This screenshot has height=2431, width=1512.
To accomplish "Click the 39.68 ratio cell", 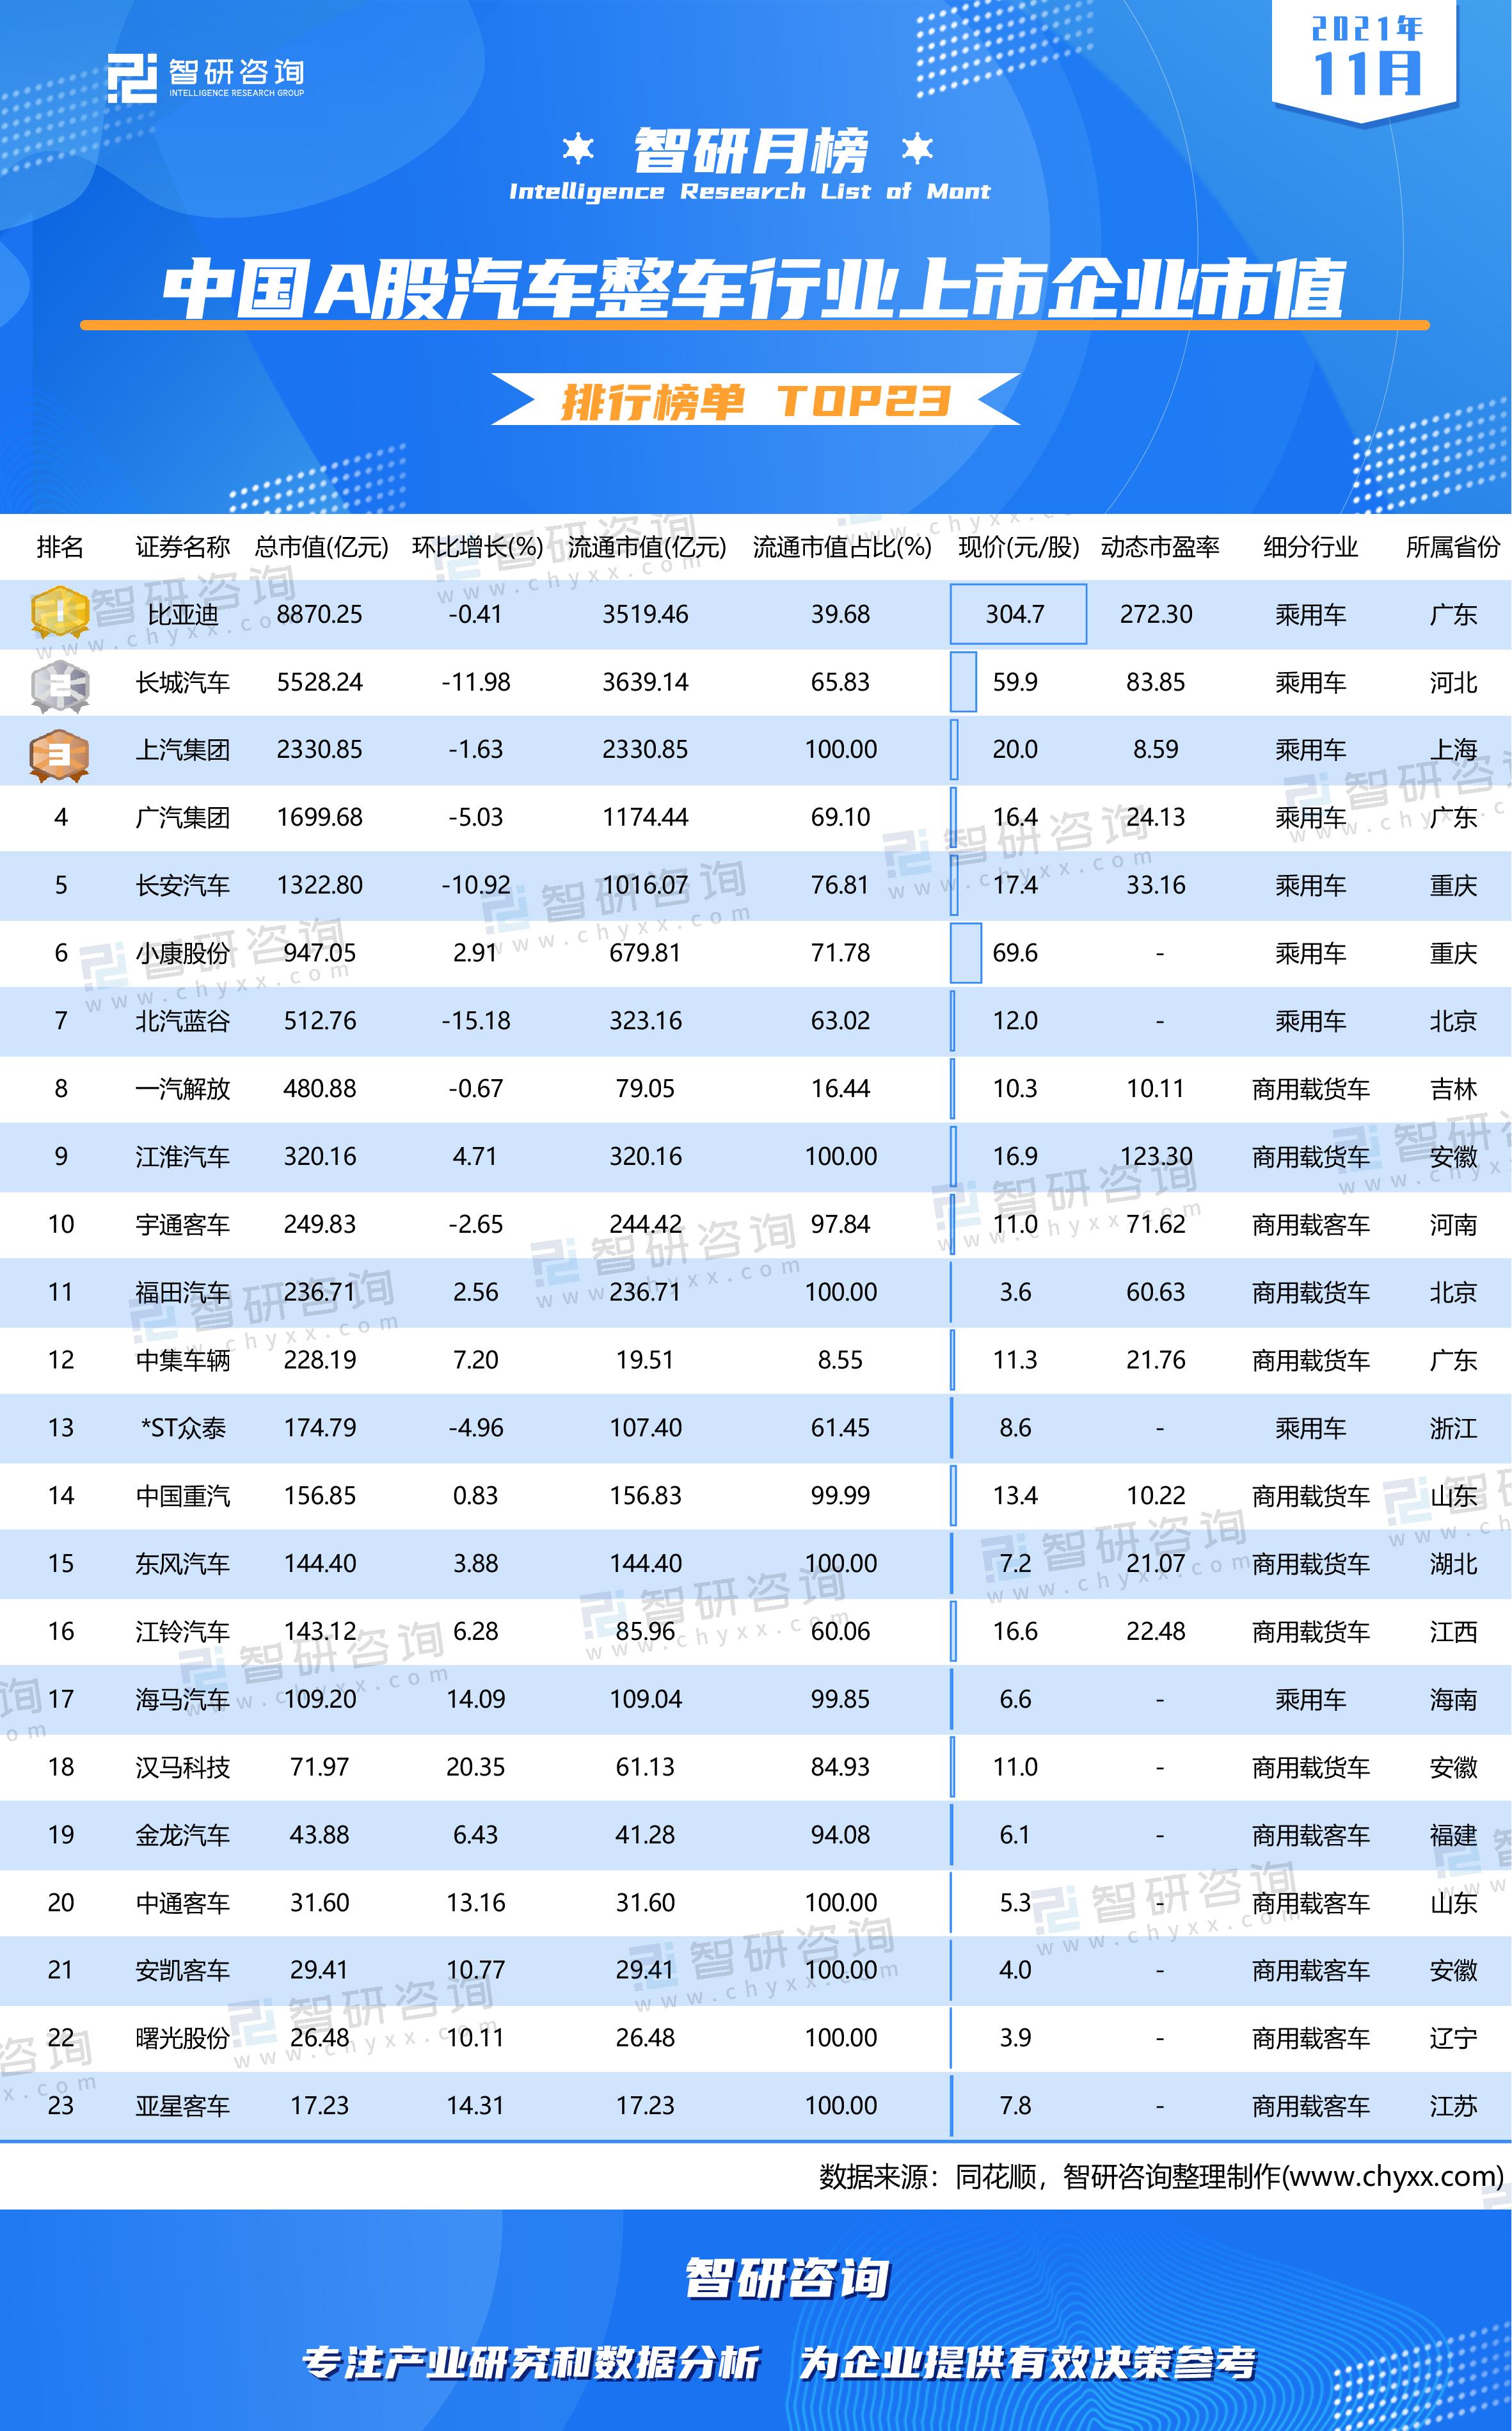I will (x=841, y=614).
